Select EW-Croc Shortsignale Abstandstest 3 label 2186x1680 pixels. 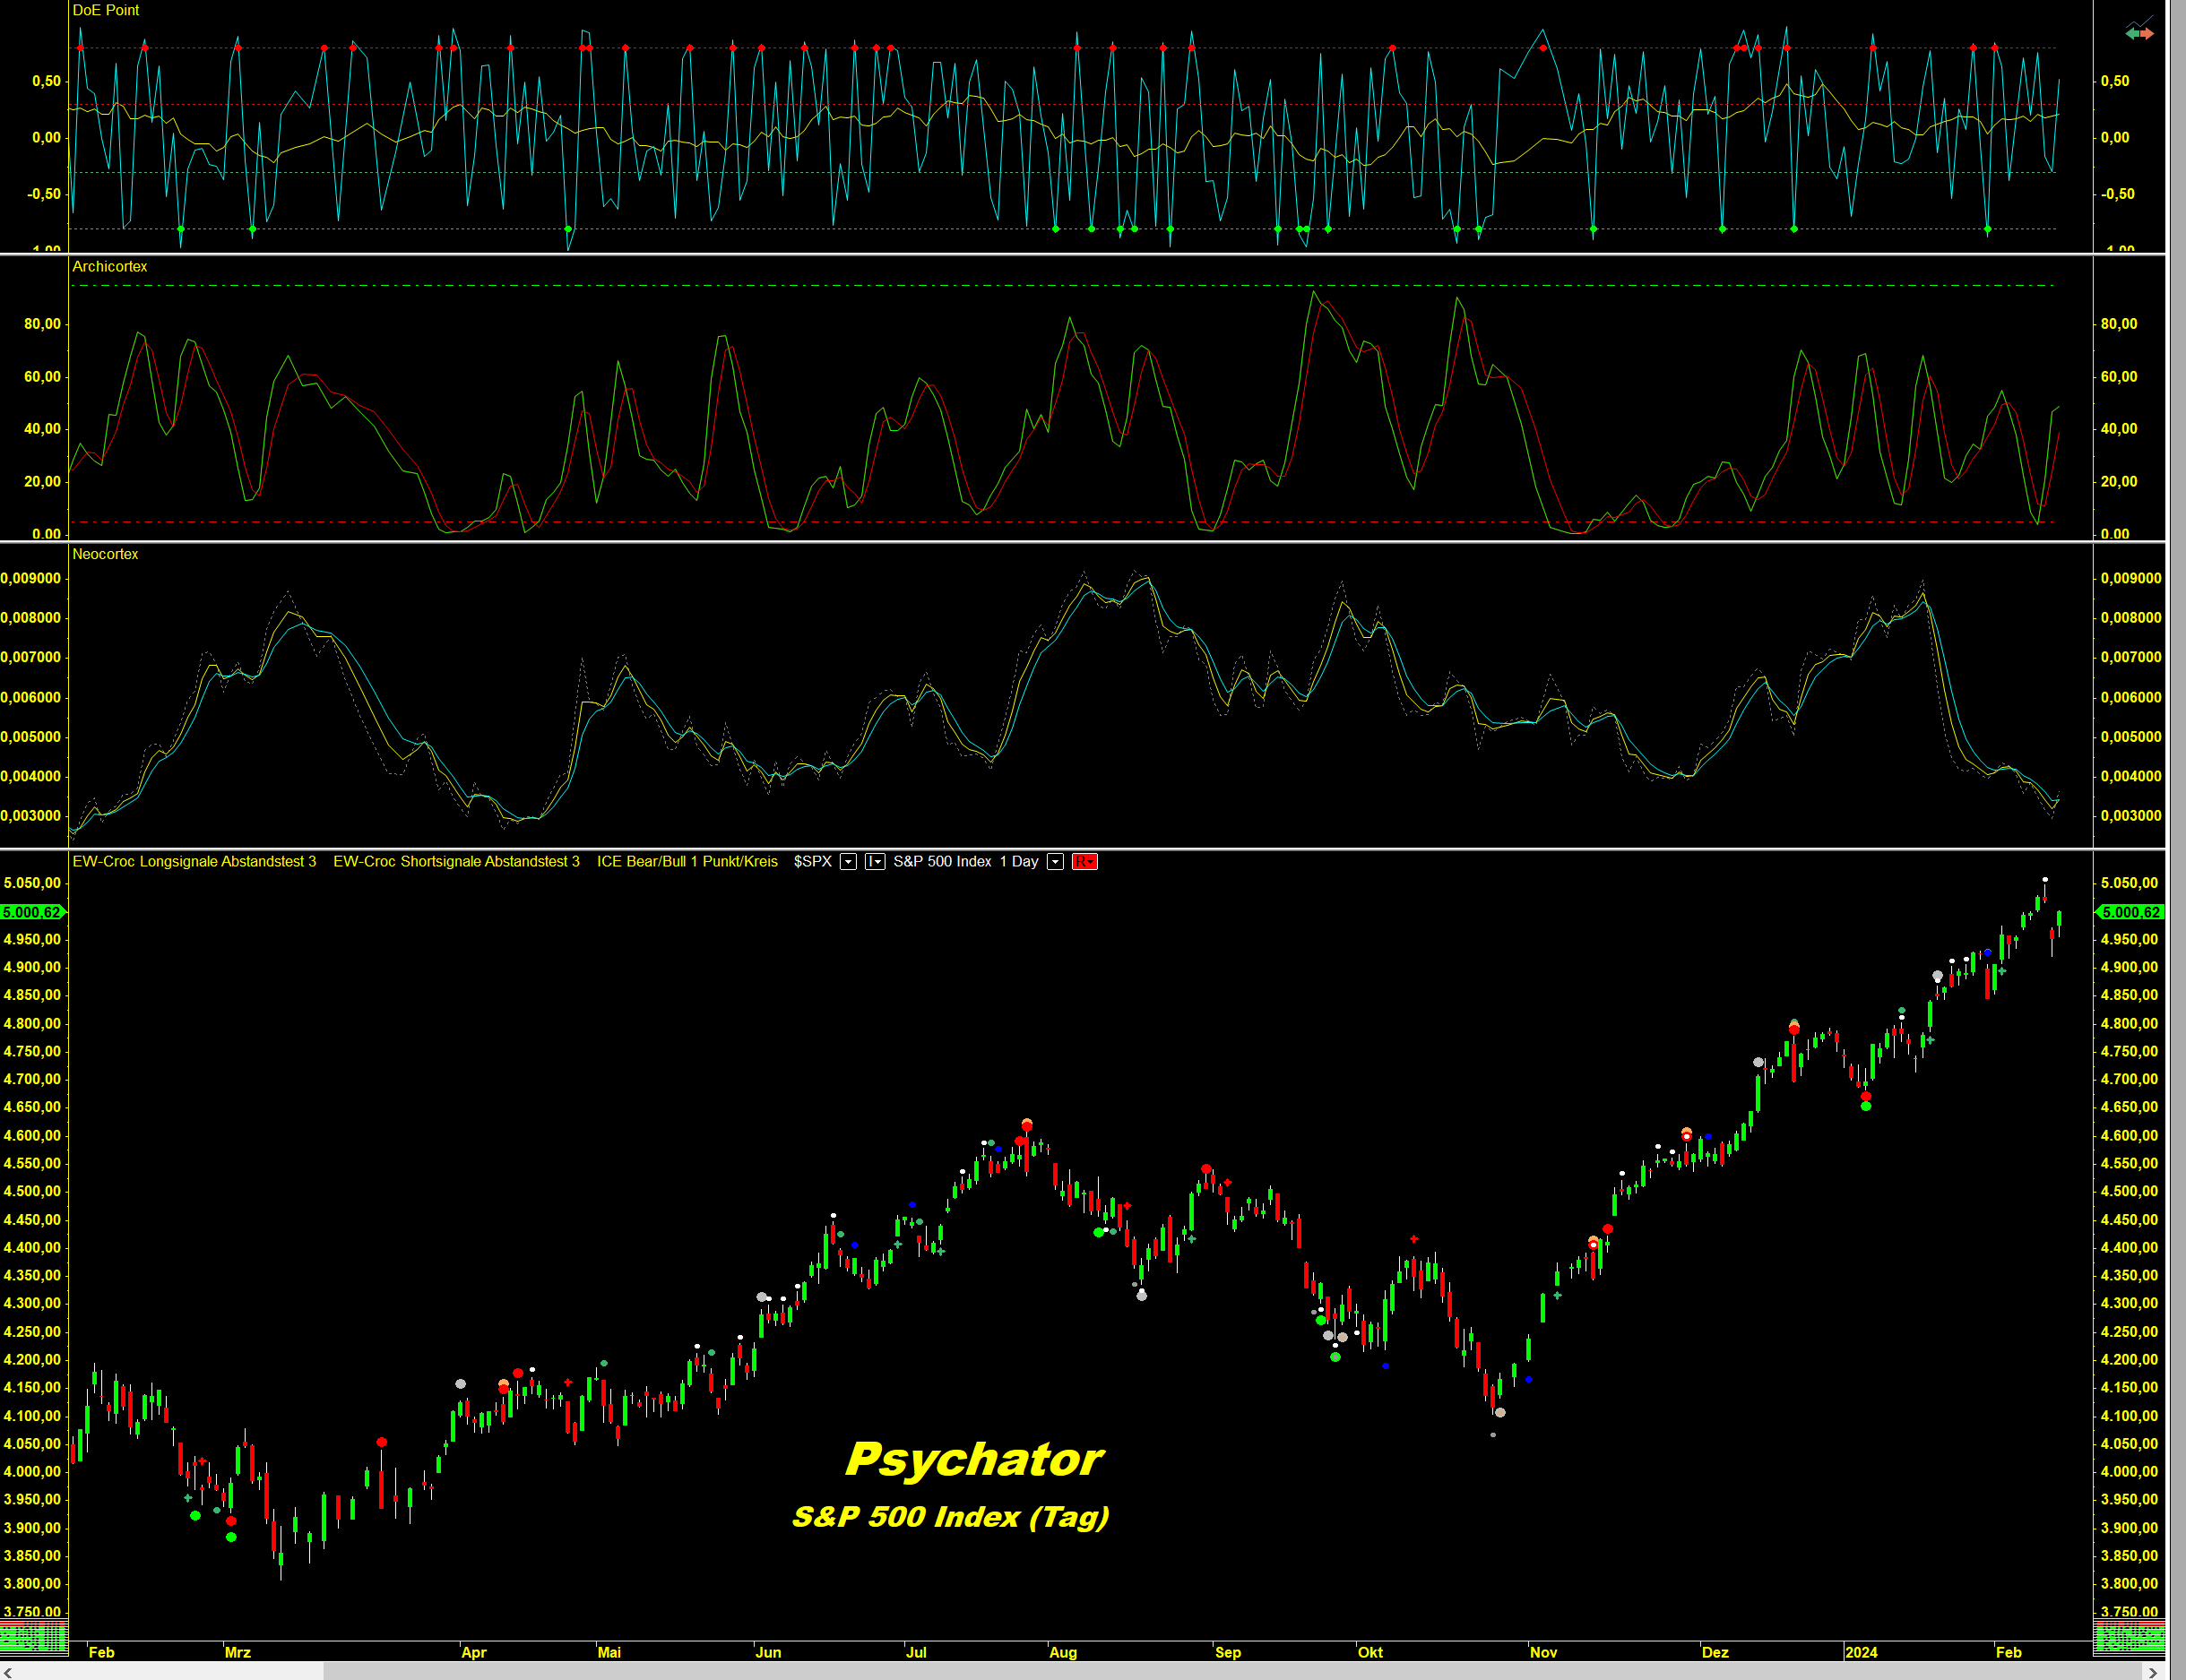pyautogui.click(x=456, y=862)
